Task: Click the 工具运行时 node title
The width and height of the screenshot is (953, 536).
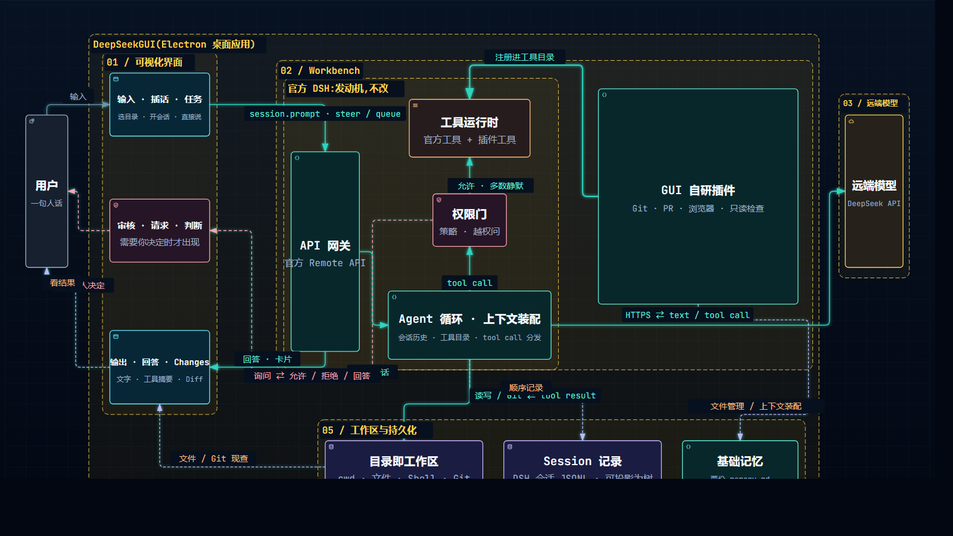Action: pos(469,122)
